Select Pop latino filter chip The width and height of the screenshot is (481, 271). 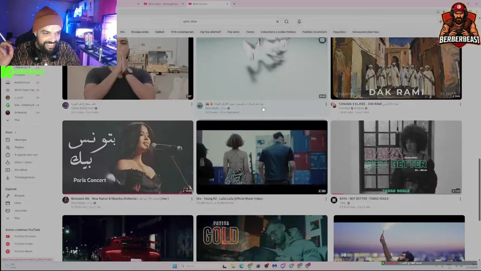click(x=233, y=32)
